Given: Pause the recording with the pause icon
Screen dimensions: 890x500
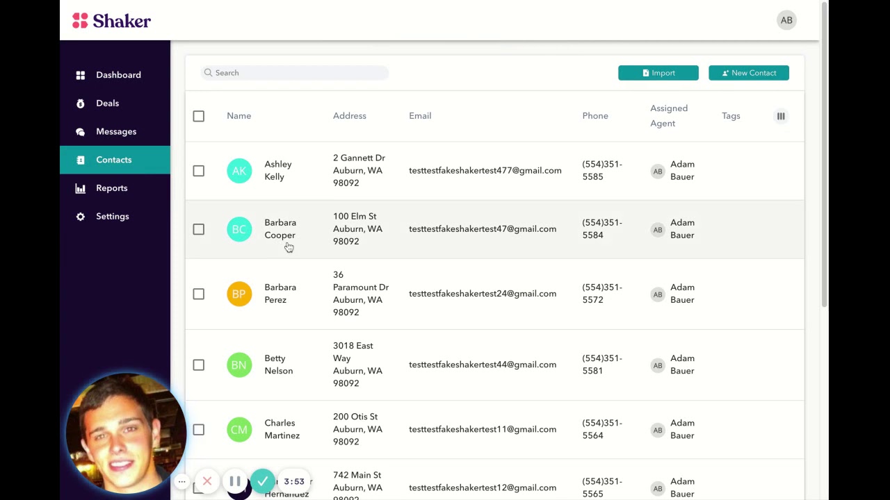Looking at the screenshot, I should tap(235, 481).
